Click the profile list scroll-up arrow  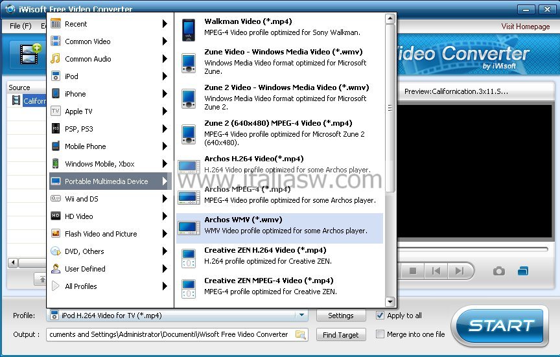tap(390, 19)
